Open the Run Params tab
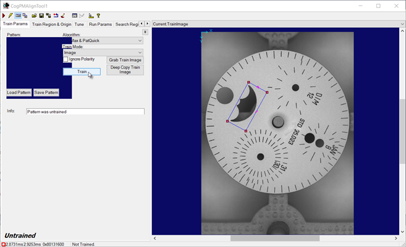This screenshot has height=247, width=406. tap(100, 24)
